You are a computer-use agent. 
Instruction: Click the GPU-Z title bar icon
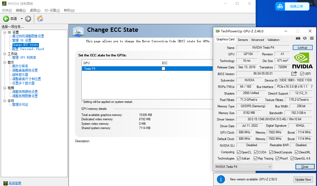pos(217,31)
